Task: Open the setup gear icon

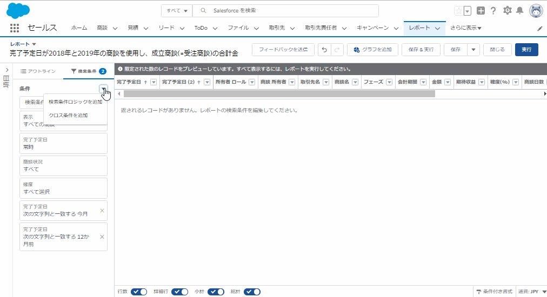Action: (x=507, y=10)
